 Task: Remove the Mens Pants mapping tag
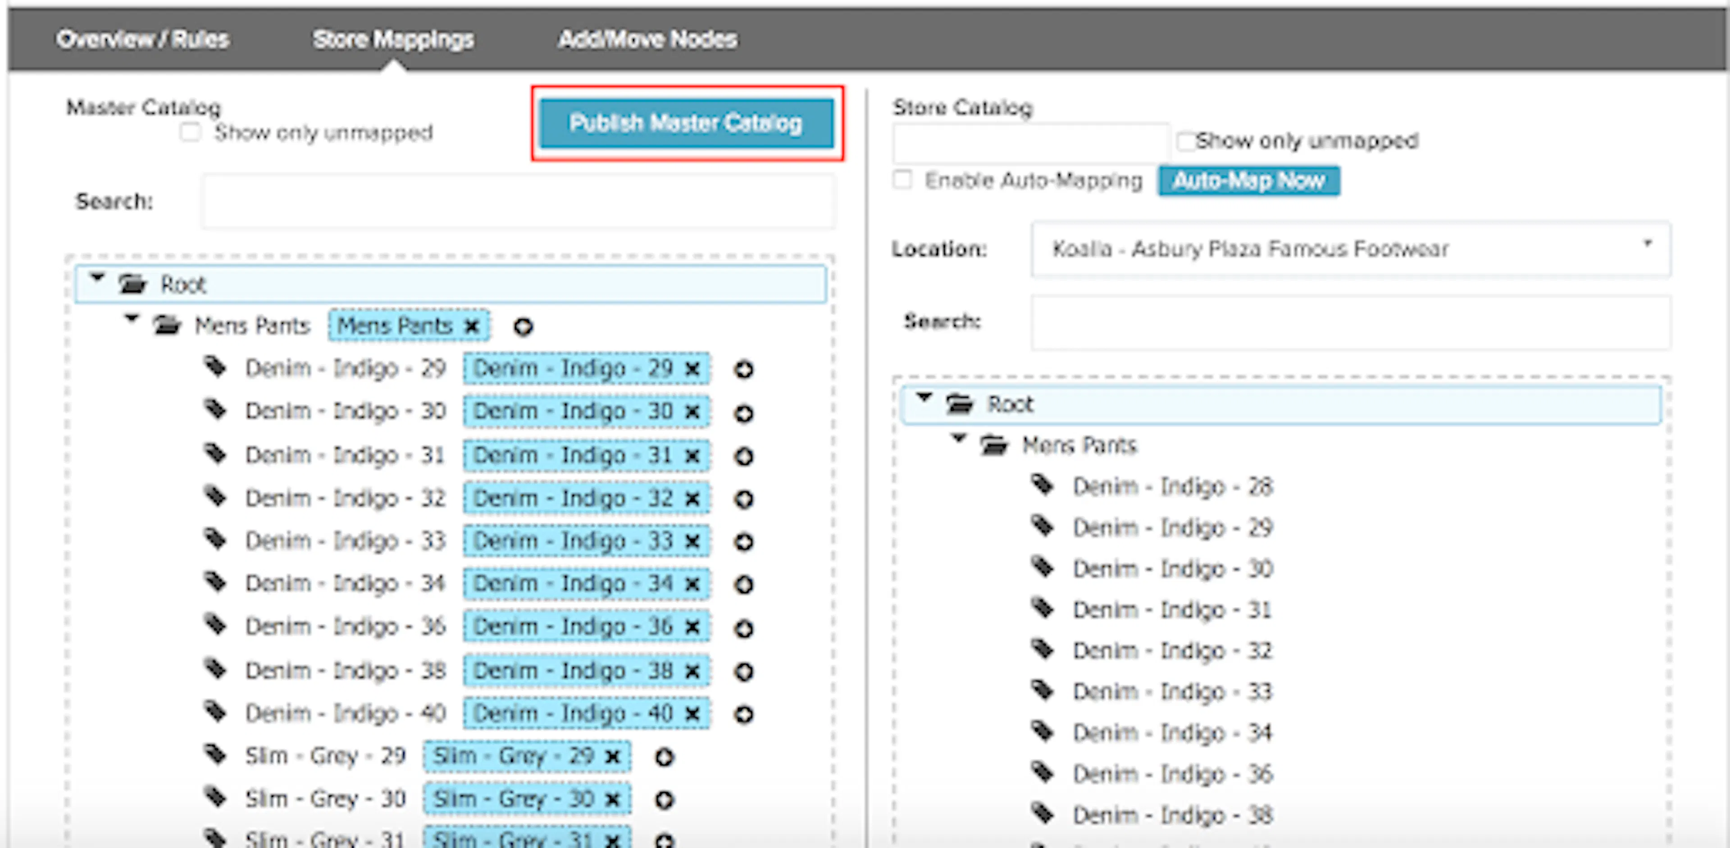point(472,327)
